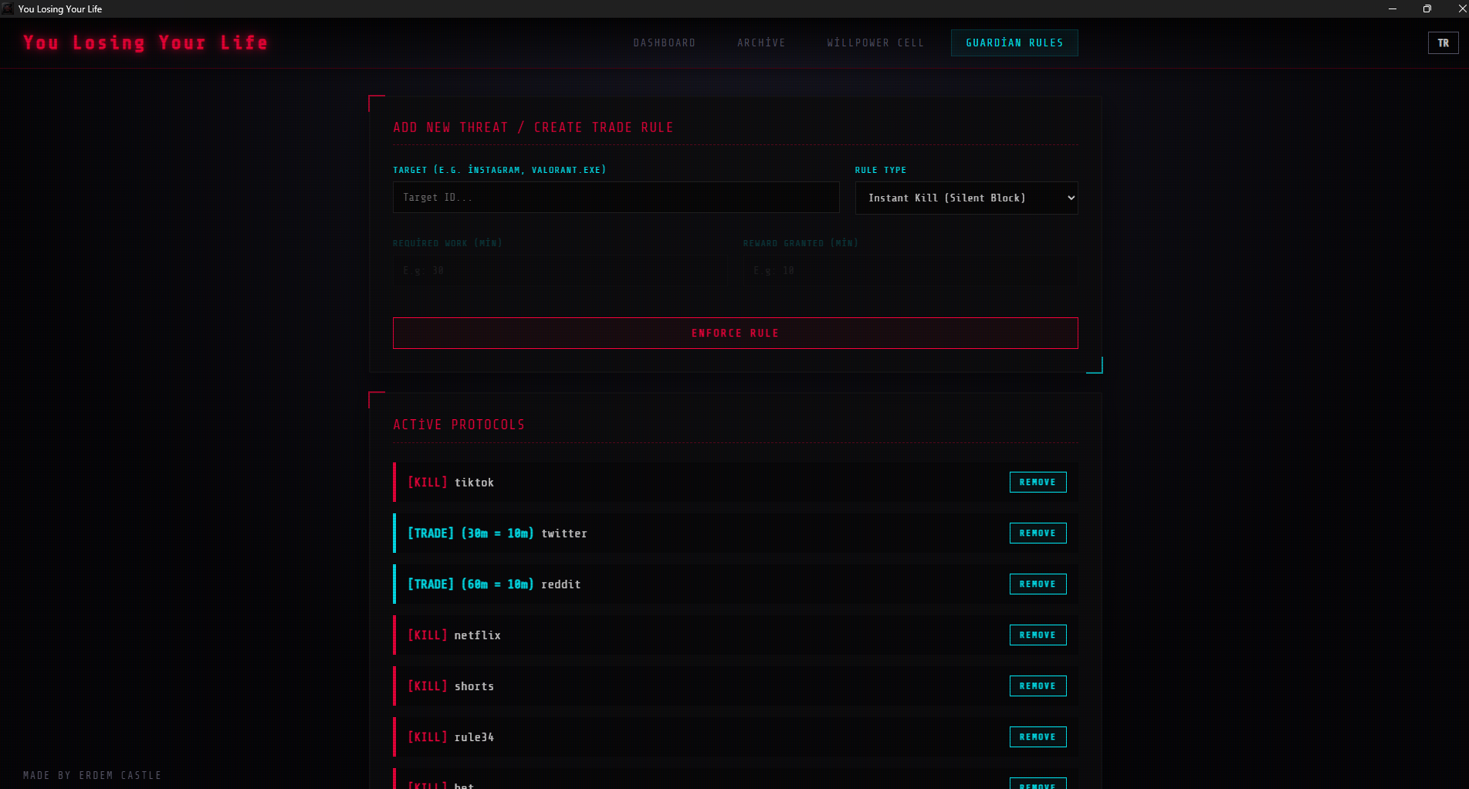Remove the rule34 kill rule

tap(1037, 737)
